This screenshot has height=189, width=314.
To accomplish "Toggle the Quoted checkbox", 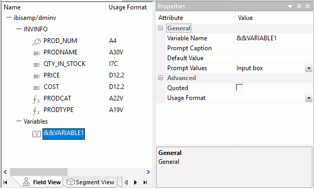I will click(240, 87).
